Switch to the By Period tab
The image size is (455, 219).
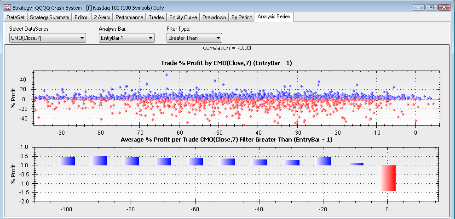coord(242,17)
